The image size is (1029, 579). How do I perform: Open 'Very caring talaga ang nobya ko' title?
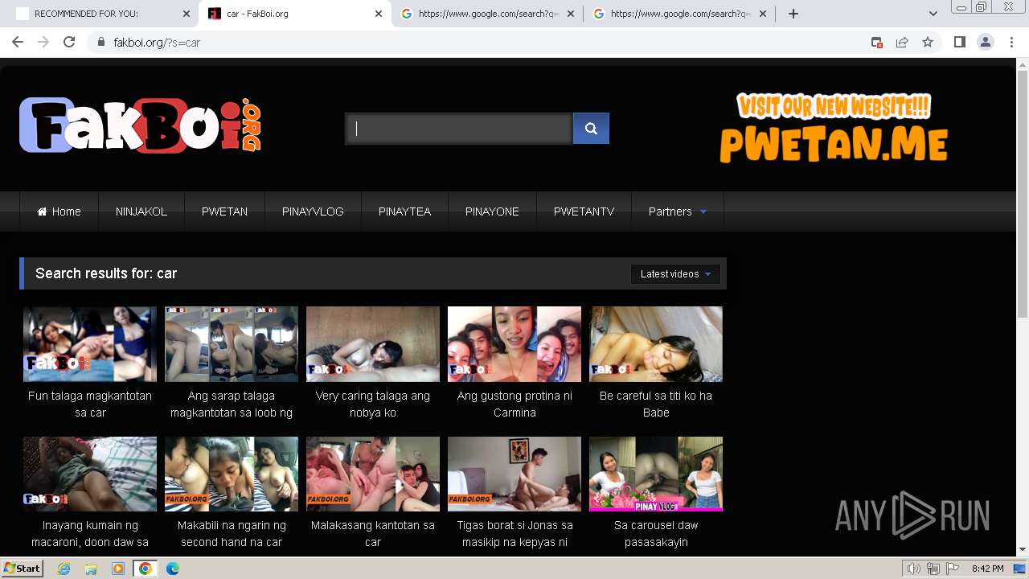(373, 404)
